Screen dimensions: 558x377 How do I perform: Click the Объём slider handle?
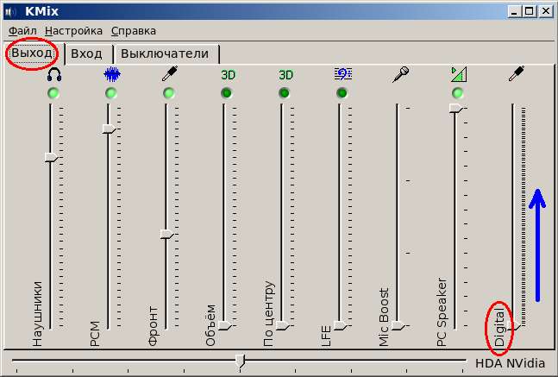[225, 325]
